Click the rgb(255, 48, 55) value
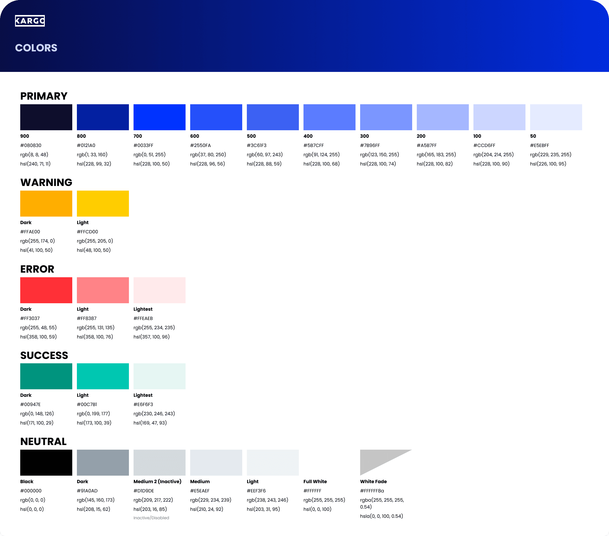 pos(38,327)
